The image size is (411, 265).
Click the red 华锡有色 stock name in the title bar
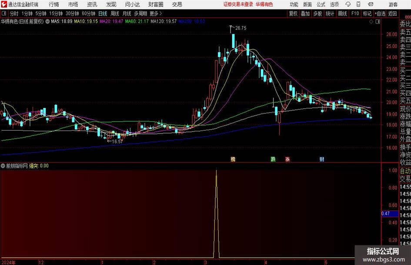pos(264,4)
